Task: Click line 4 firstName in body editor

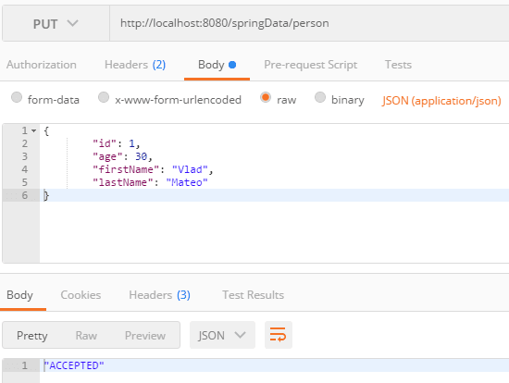Action: coord(123,169)
